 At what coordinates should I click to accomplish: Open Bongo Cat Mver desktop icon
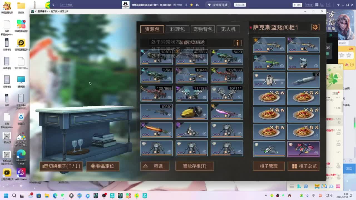[x=21, y=140]
